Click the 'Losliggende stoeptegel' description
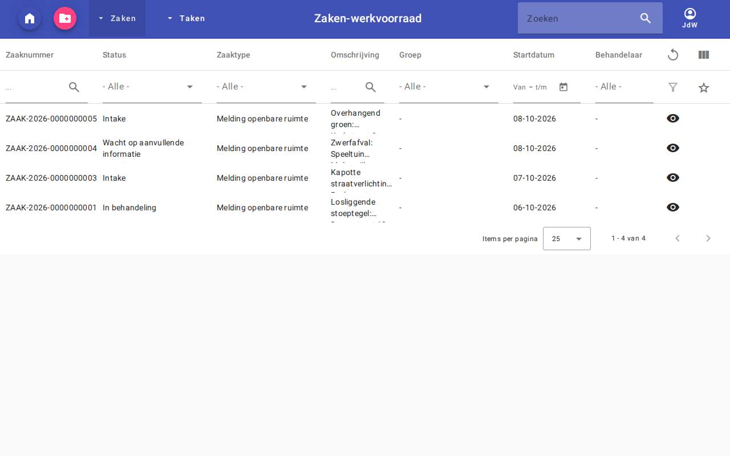 [354, 207]
